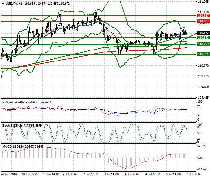Viewport: 210px width, 178px height.
Task: Click the -0.1266 MACD scale value
Action: (x=203, y=169)
